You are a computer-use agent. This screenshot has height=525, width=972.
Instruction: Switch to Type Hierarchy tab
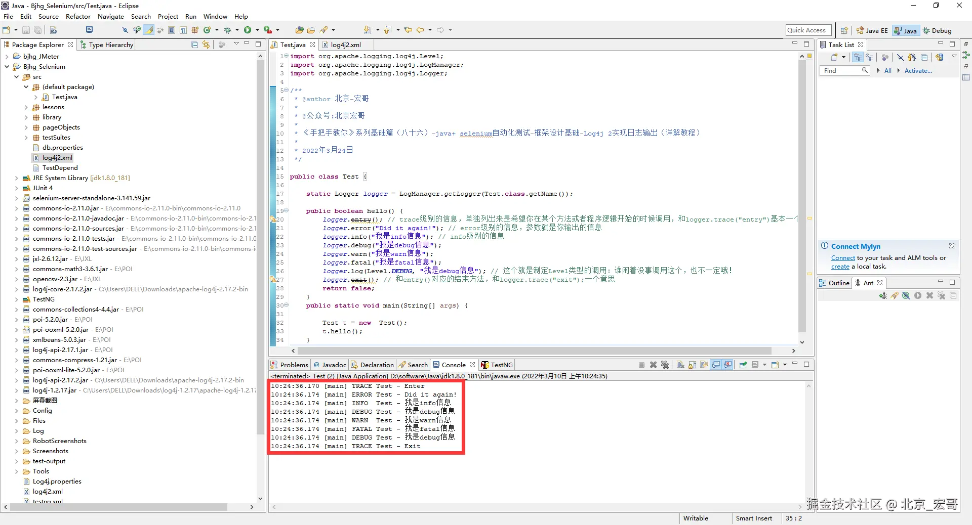107,45
